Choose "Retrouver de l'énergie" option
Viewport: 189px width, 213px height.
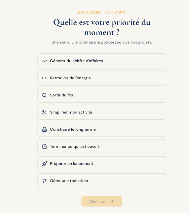102,78
